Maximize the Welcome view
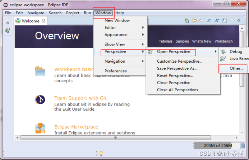249x160 pixels. (239, 20)
